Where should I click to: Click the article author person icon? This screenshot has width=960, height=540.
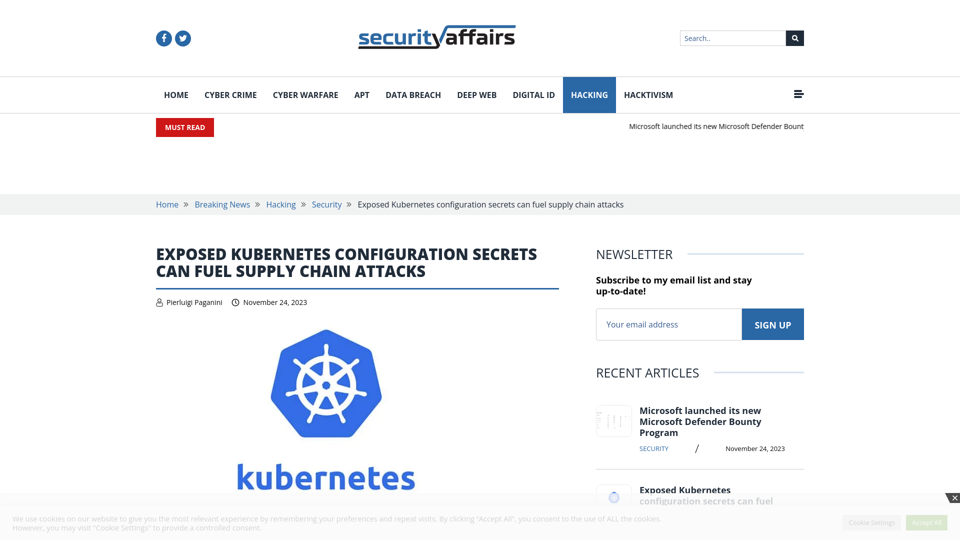pyautogui.click(x=159, y=302)
